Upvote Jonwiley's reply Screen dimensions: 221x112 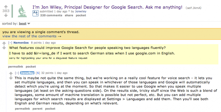11,73
